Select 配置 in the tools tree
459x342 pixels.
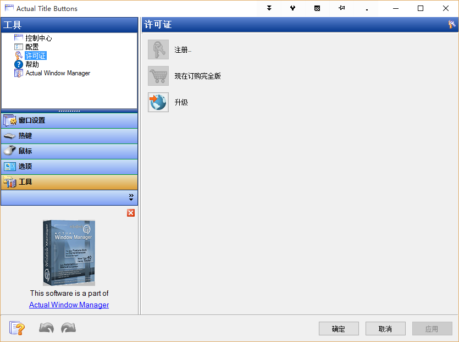[x=32, y=47]
